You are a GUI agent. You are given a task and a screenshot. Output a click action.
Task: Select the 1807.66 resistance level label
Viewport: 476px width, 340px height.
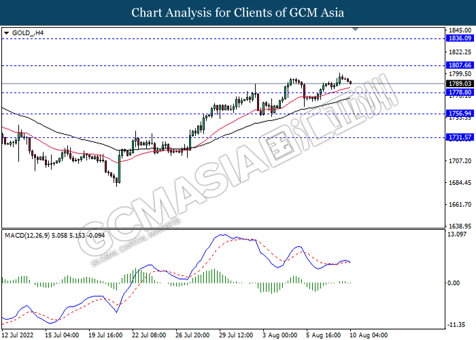coord(460,65)
